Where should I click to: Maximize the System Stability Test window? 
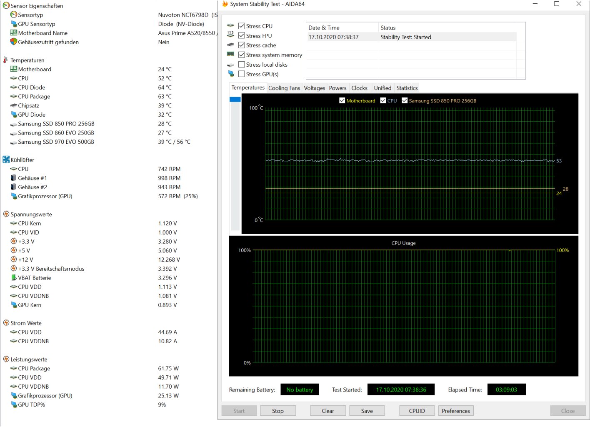pyautogui.click(x=557, y=4)
